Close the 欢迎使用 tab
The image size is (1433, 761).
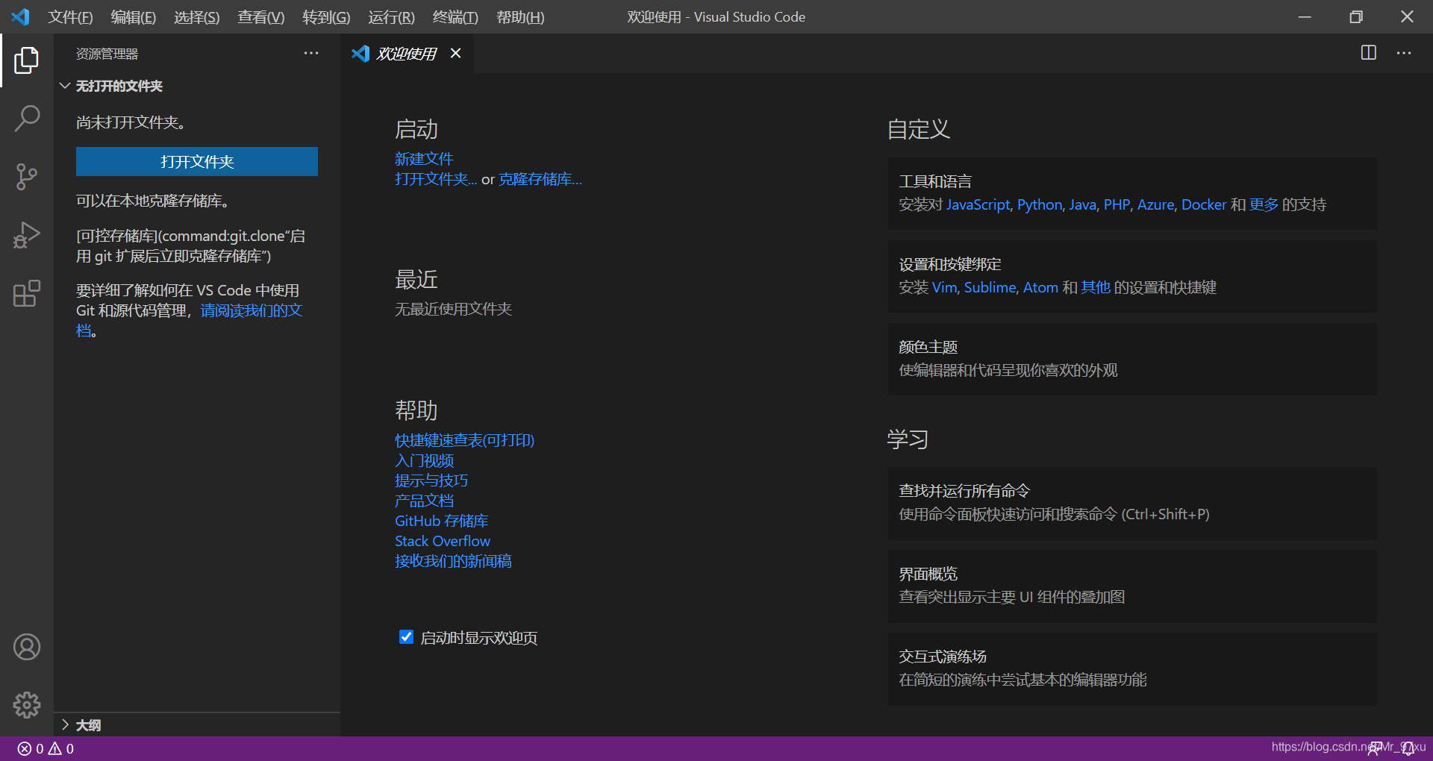(455, 53)
